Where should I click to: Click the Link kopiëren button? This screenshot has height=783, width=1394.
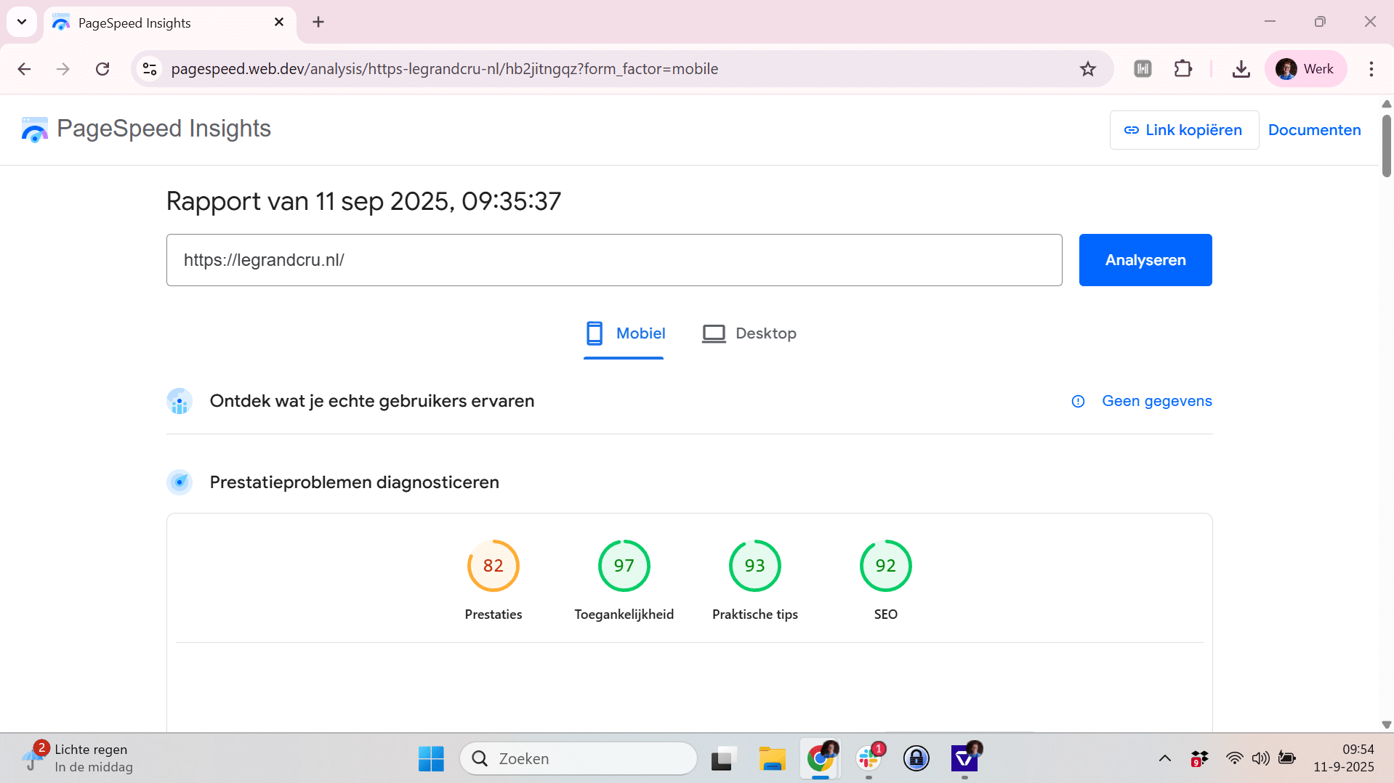pyautogui.click(x=1183, y=130)
